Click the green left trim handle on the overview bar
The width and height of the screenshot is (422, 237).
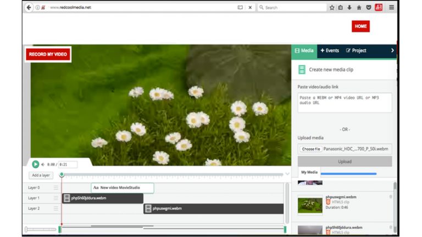[x=60, y=229]
